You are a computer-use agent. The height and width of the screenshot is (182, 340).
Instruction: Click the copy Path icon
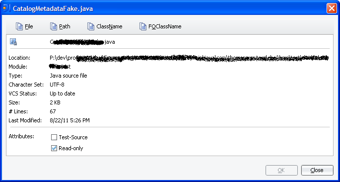54,26
